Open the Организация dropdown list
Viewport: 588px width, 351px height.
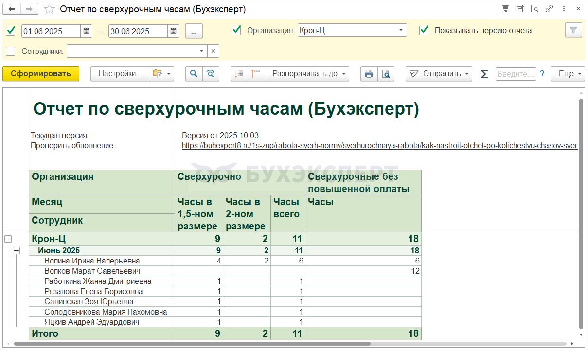pyautogui.click(x=401, y=30)
